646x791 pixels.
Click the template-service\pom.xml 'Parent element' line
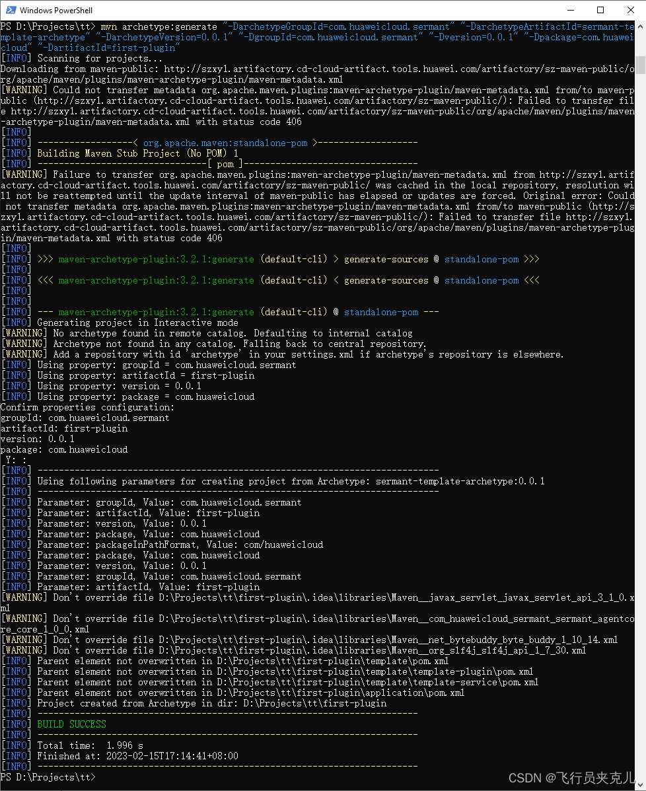coord(269,681)
